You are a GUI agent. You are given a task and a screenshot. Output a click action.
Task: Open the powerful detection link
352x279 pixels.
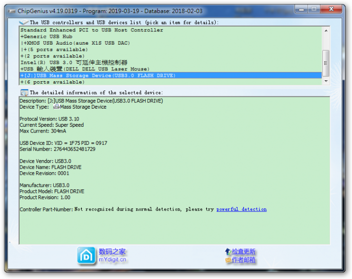click(x=242, y=209)
